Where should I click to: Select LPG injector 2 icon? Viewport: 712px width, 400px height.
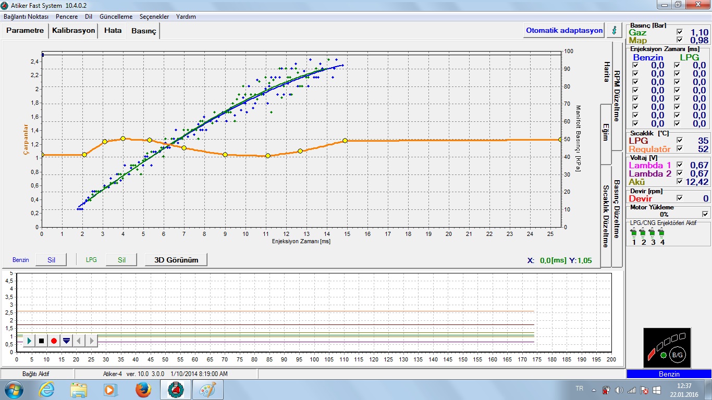[643, 234]
